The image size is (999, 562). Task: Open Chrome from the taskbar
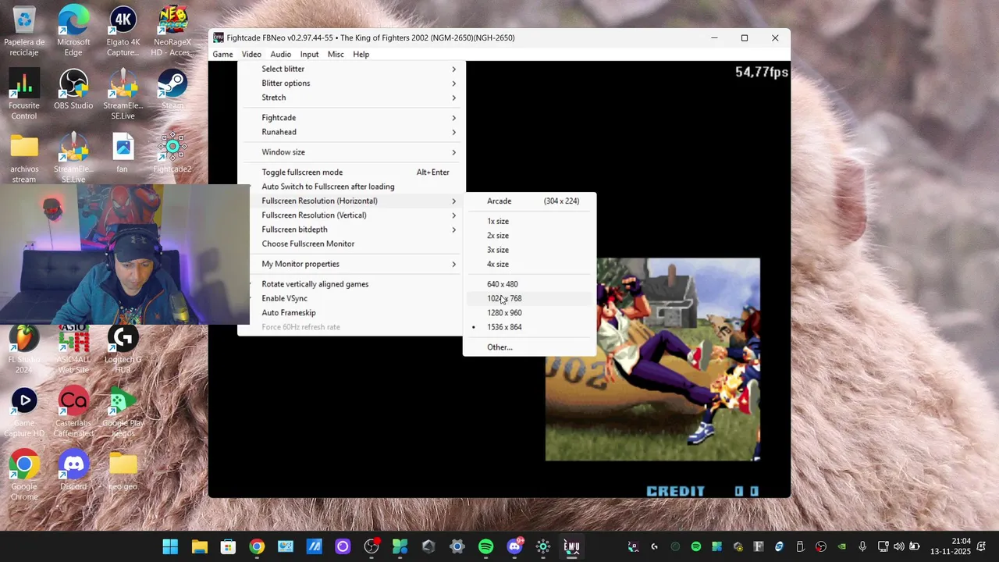pyautogui.click(x=257, y=546)
